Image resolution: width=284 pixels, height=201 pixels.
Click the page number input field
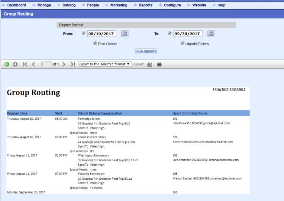46,64
